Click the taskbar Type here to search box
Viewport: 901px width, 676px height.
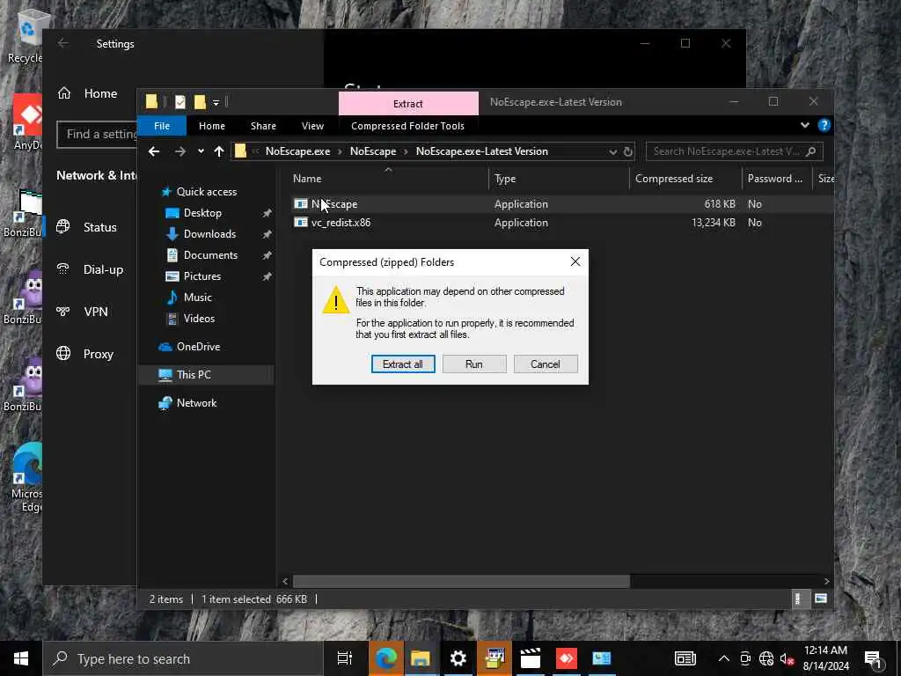(183, 658)
